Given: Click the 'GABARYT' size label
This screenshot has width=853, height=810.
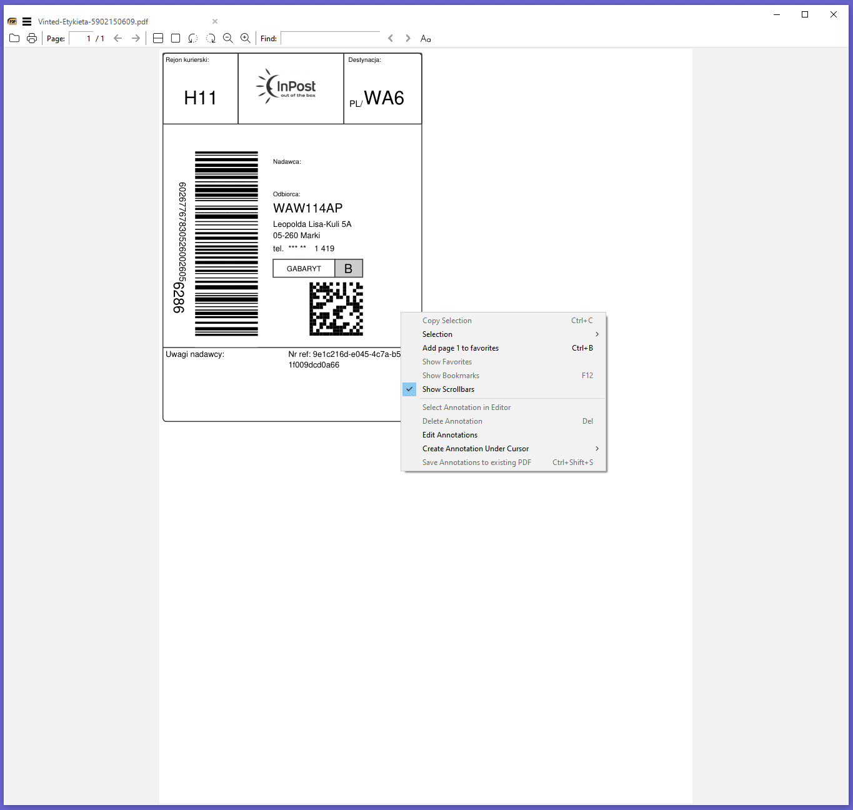Looking at the screenshot, I should 304,269.
